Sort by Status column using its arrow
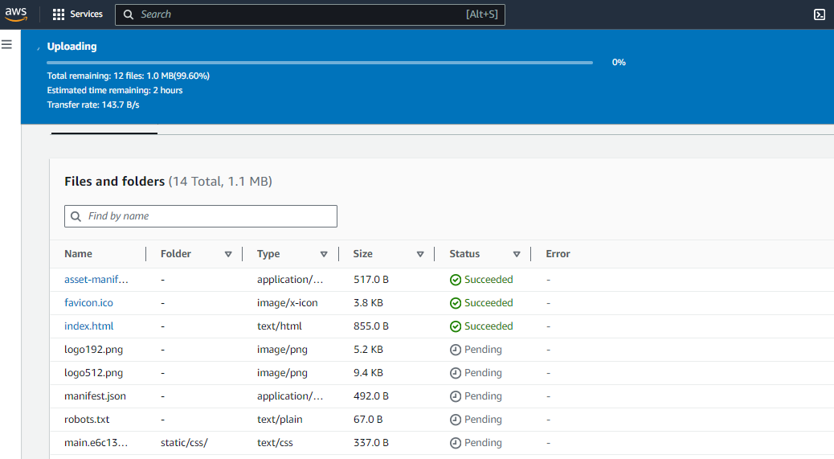Image resolution: width=834 pixels, height=459 pixels. point(517,254)
